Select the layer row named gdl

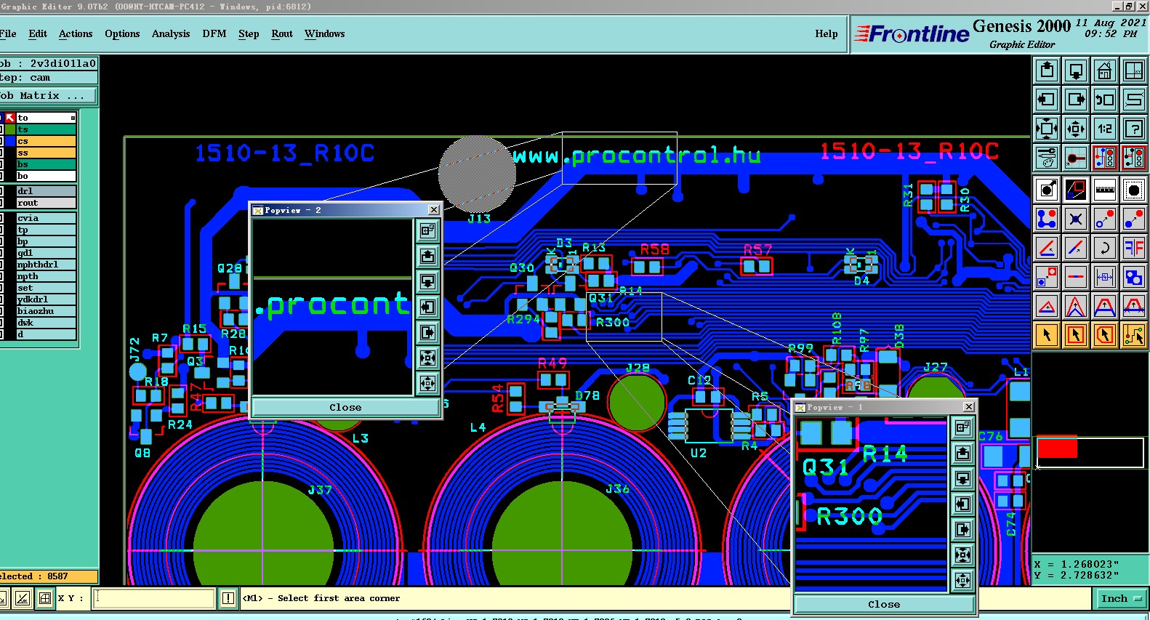46,253
